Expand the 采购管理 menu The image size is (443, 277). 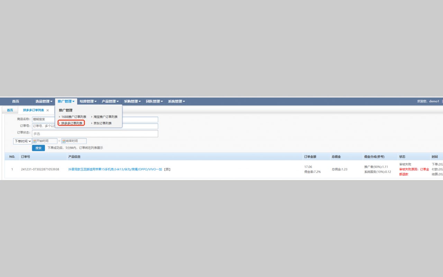[x=132, y=101]
